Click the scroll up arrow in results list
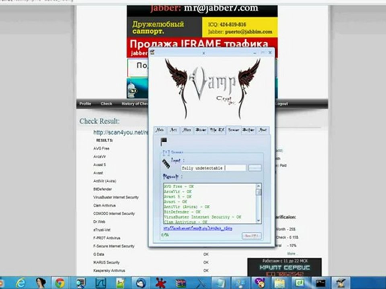 tap(258, 186)
